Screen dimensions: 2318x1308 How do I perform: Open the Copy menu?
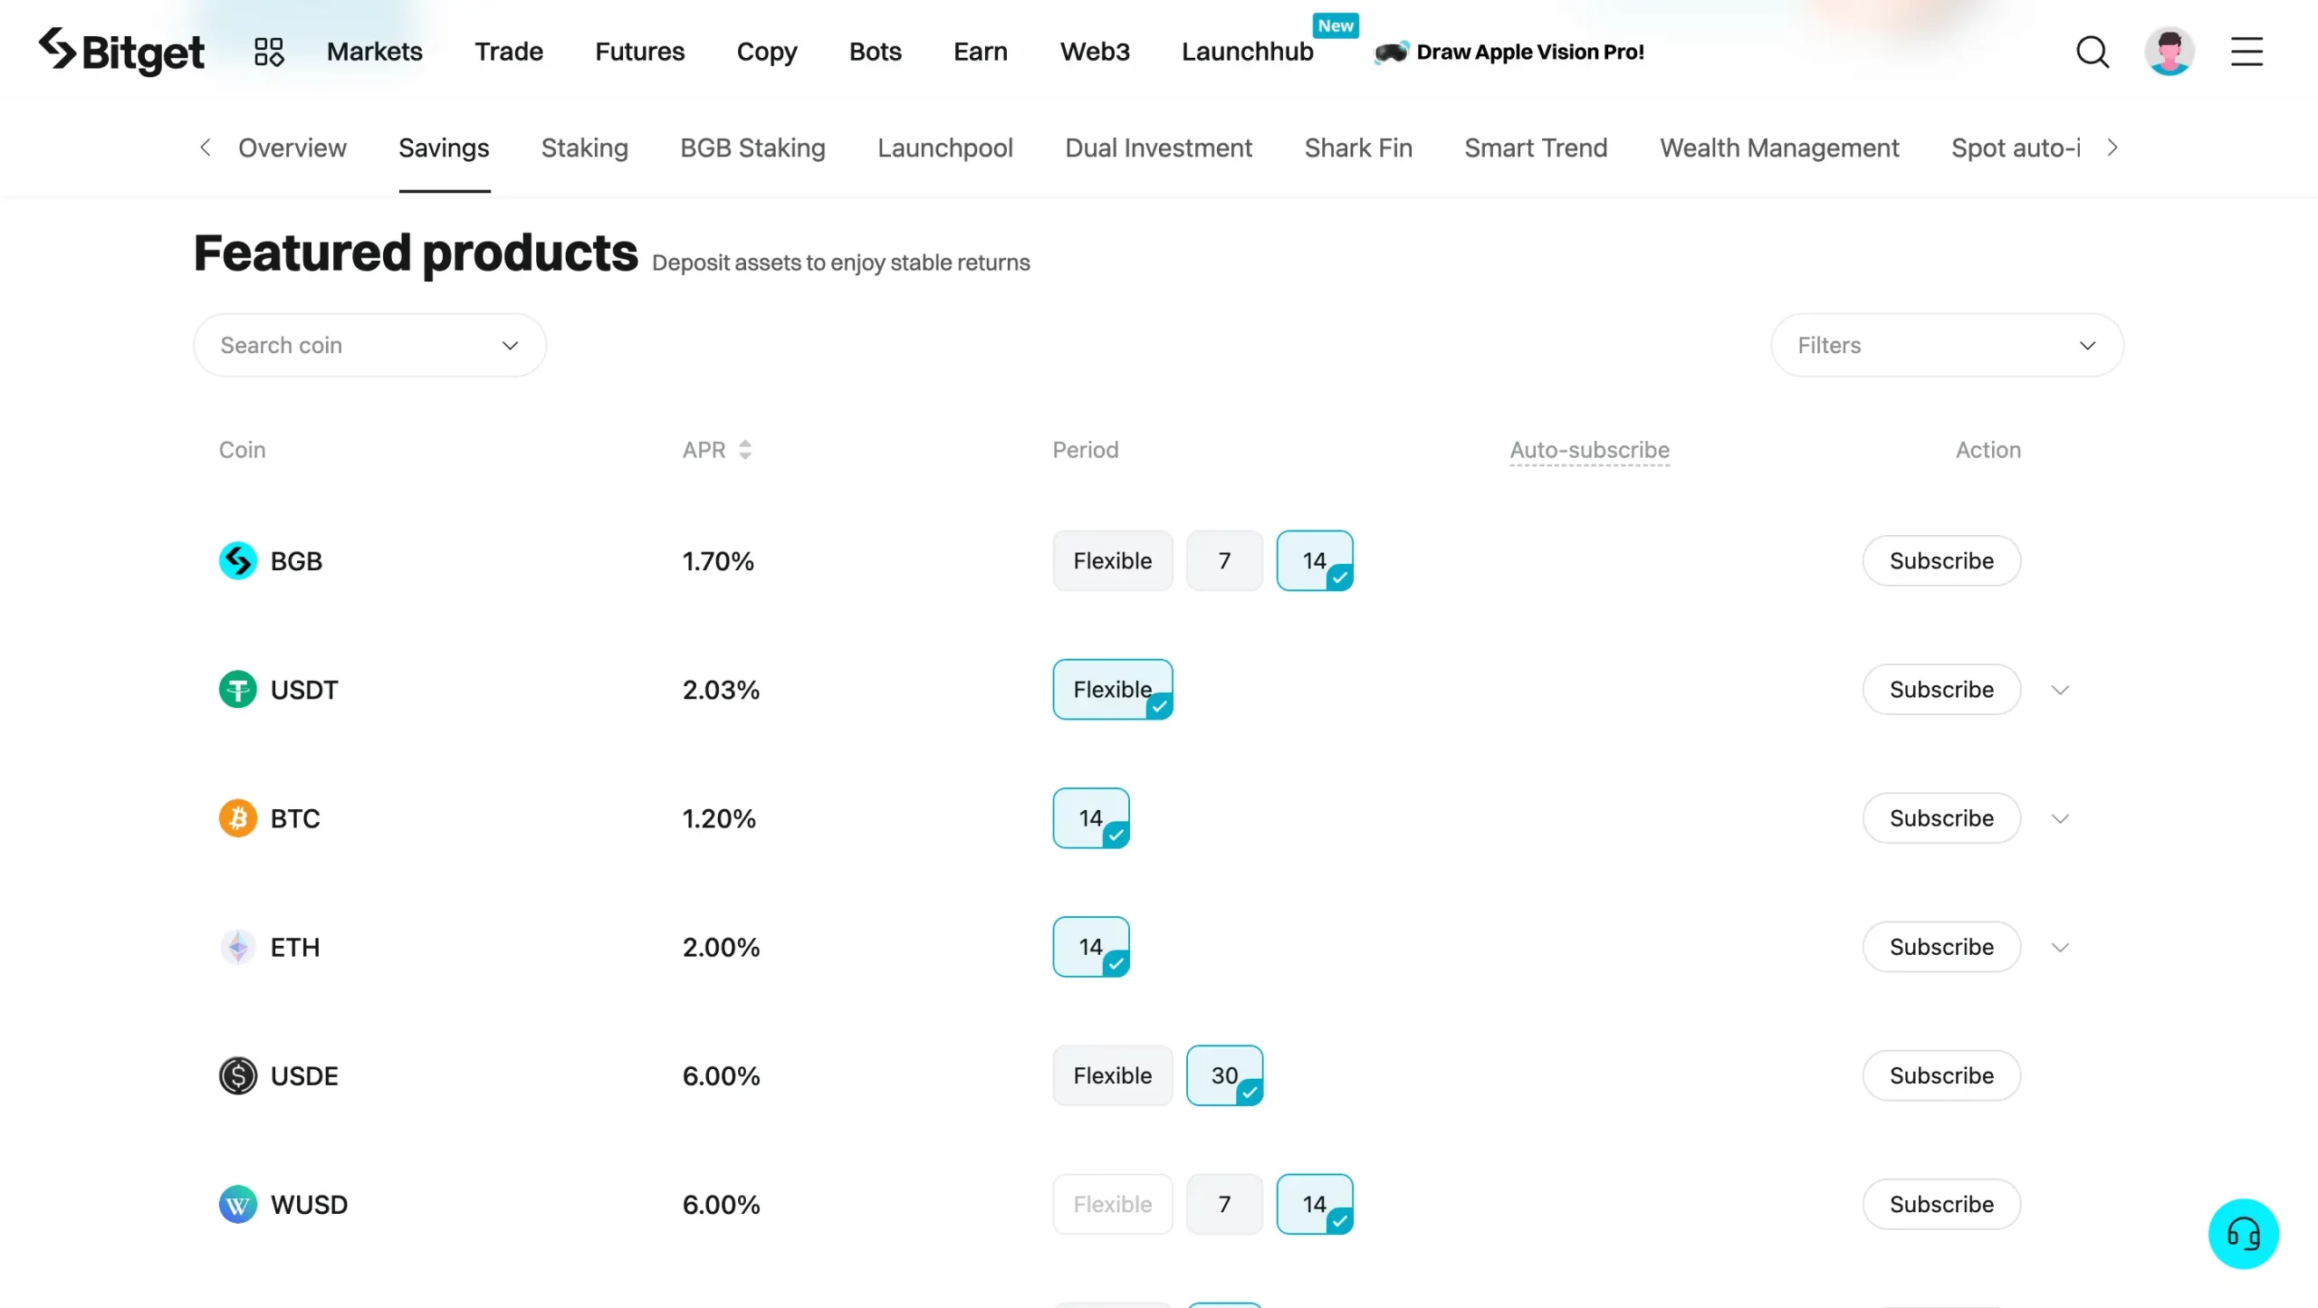coord(767,52)
